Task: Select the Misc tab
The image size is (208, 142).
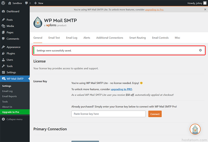Action: [177, 38]
